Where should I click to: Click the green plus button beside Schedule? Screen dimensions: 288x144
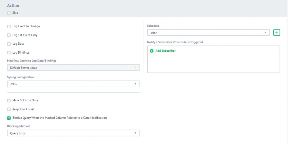point(277,33)
